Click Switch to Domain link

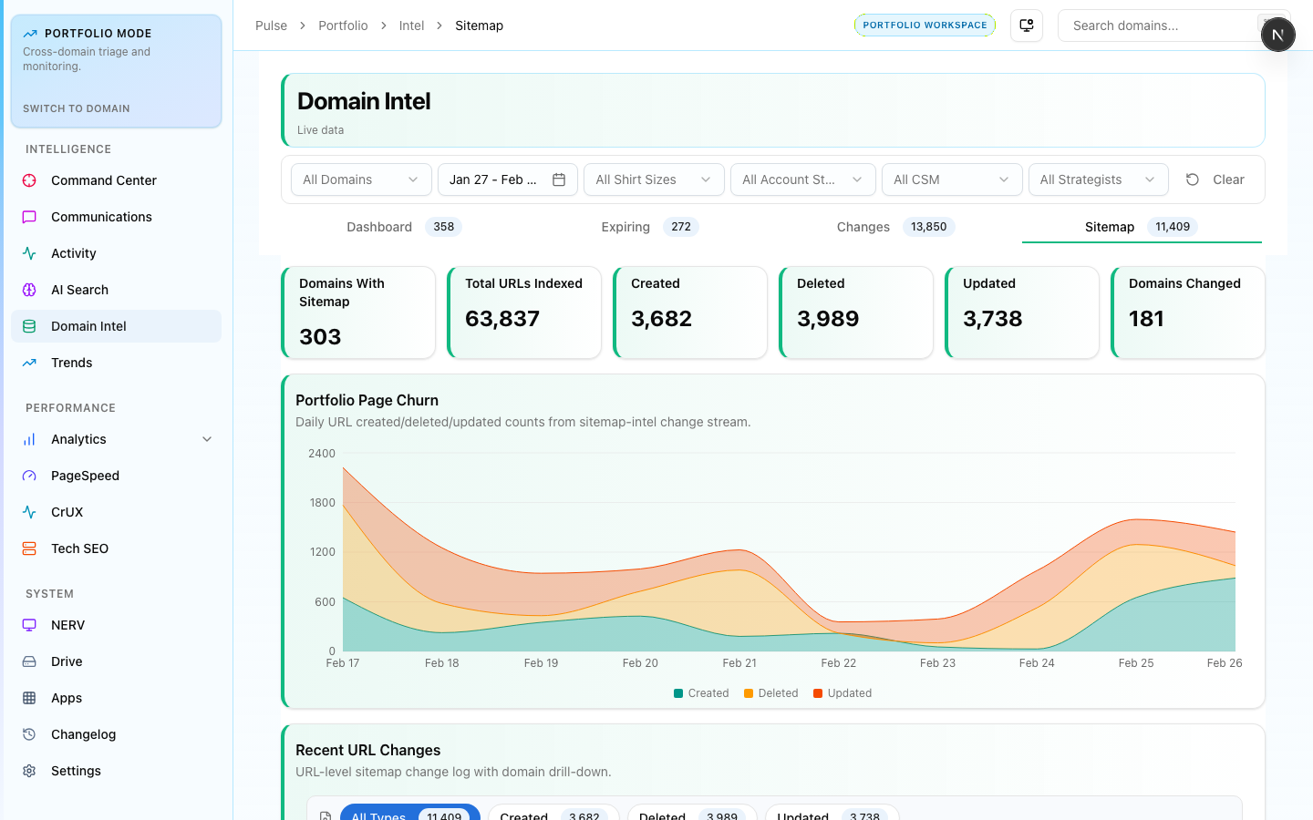pos(77,108)
